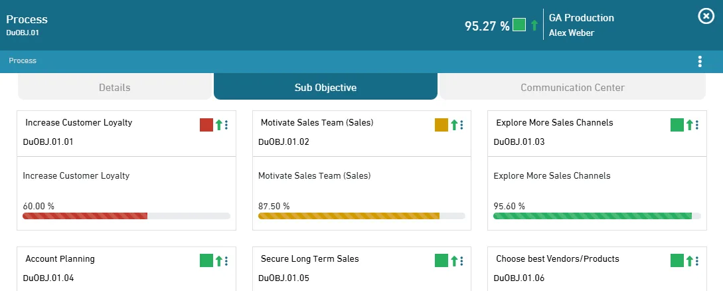Open kebab menu on Increase Customer Loyalty card
723x291 pixels.
pyautogui.click(x=226, y=125)
